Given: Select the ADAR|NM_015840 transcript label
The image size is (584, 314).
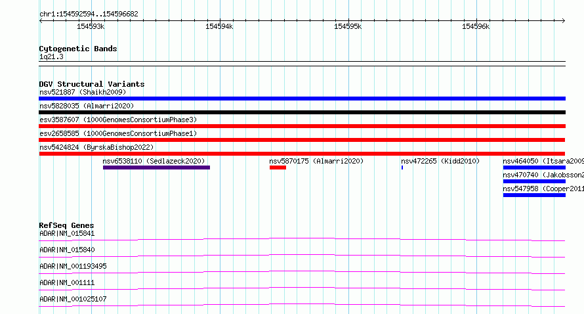Looking at the screenshot, I should click(x=67, y=250).
